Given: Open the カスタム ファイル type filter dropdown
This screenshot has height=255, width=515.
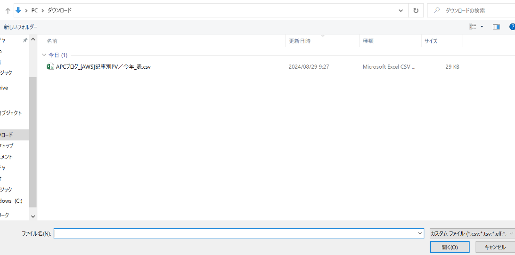Looking at the screenshot, I should [511, 233].
